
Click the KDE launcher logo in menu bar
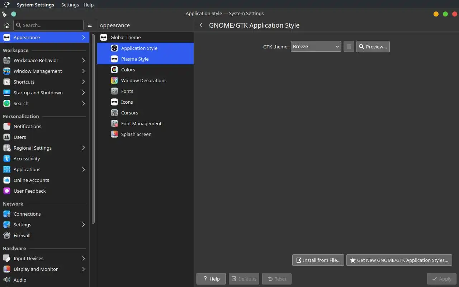pos(6,5)
